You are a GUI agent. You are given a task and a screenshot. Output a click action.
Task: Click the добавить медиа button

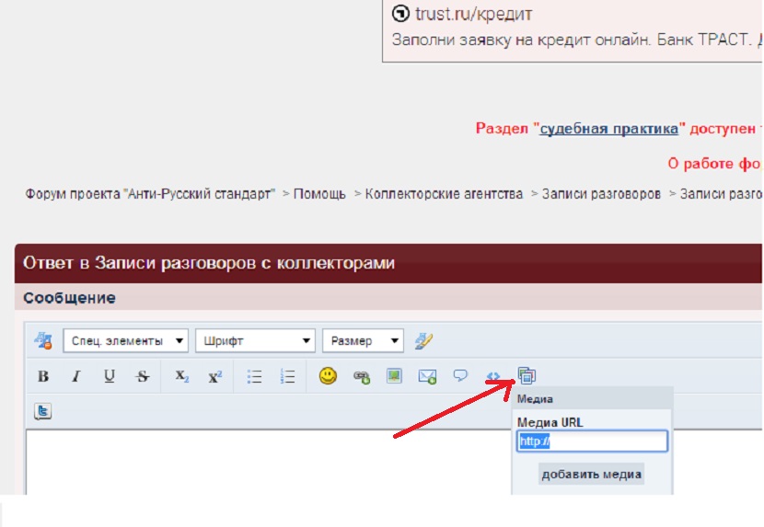click(x=591, y=474)
